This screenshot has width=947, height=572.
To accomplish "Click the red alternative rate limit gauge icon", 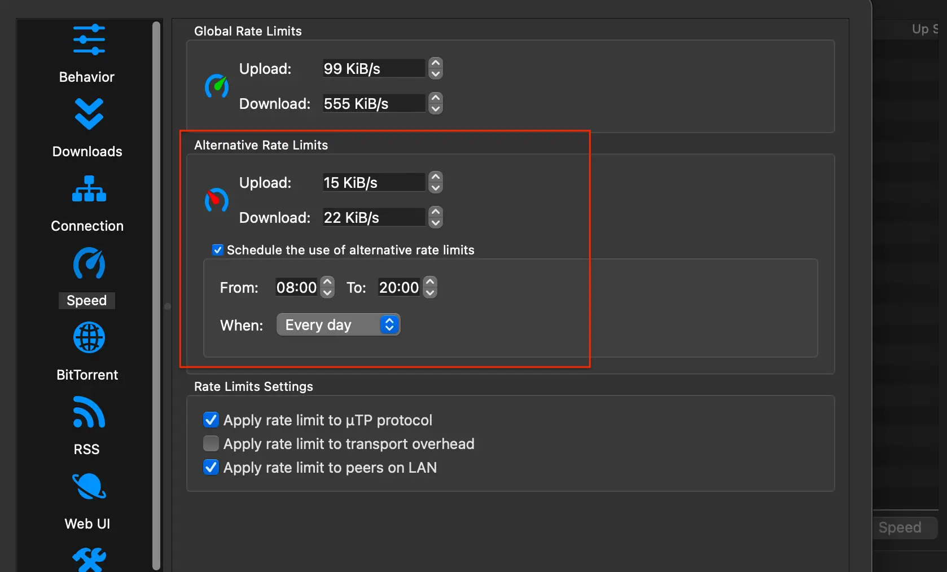I will (x=217, y=200).
